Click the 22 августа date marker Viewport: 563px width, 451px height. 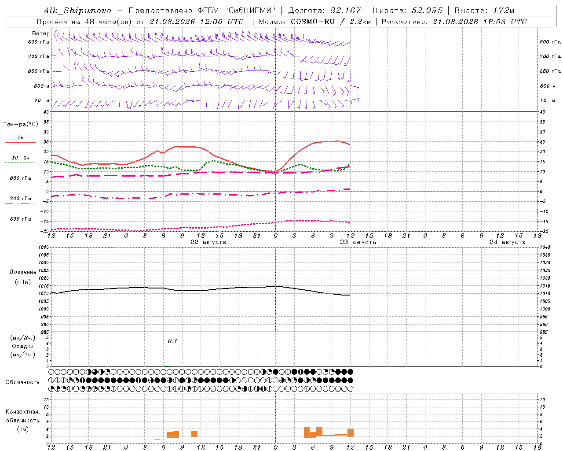pos(208,242)
